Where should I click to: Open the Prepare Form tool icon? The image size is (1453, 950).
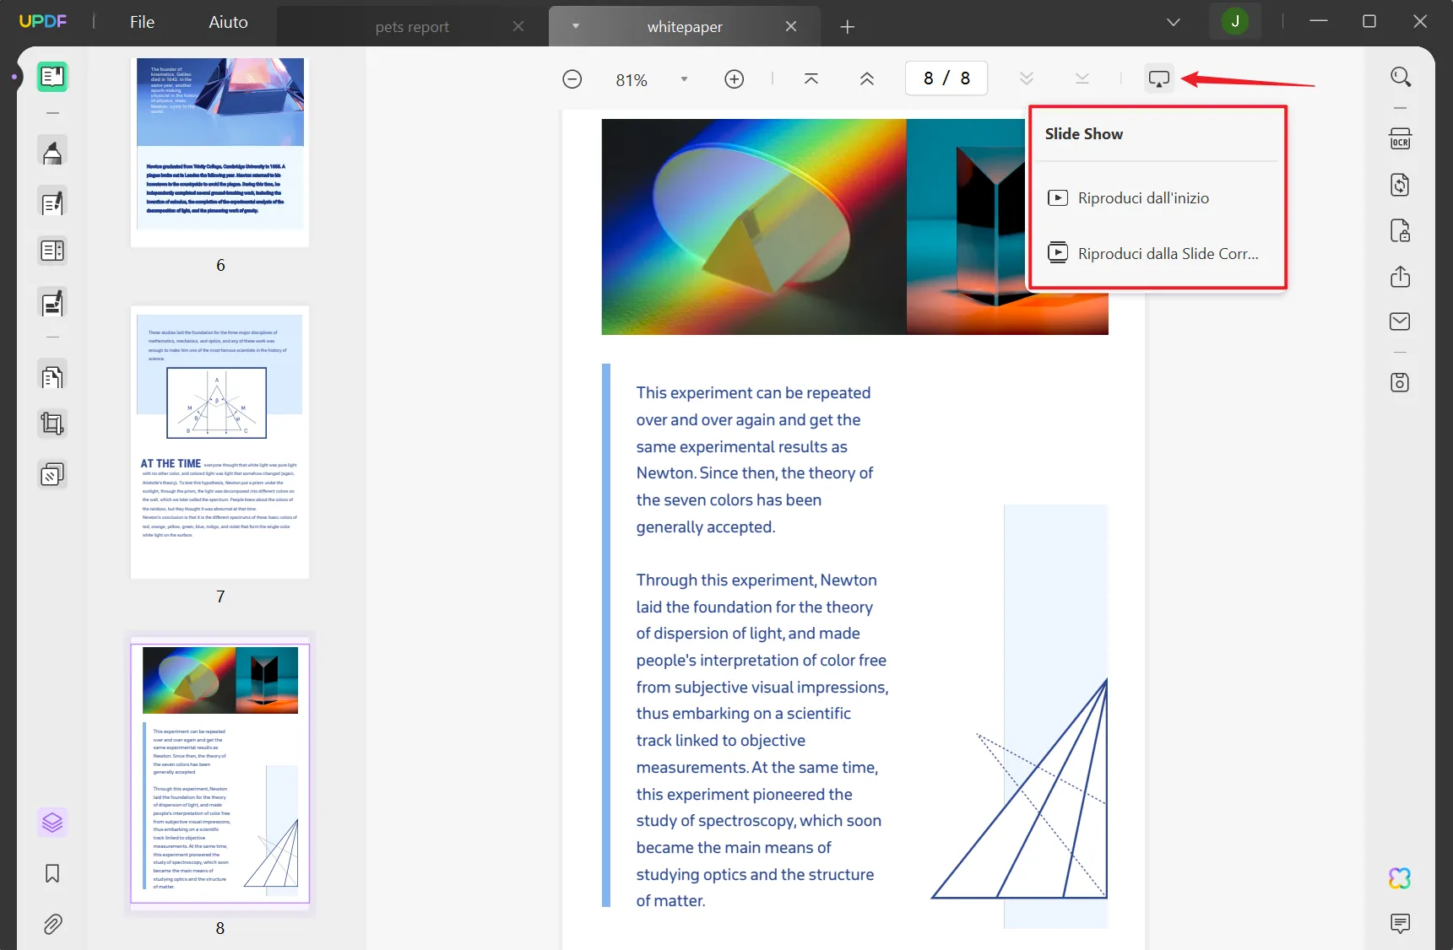(x=52, y=251)
